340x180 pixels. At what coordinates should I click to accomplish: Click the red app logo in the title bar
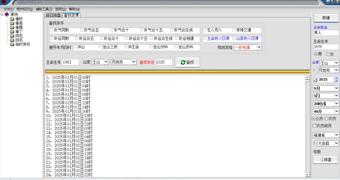(x=3, y=2)
